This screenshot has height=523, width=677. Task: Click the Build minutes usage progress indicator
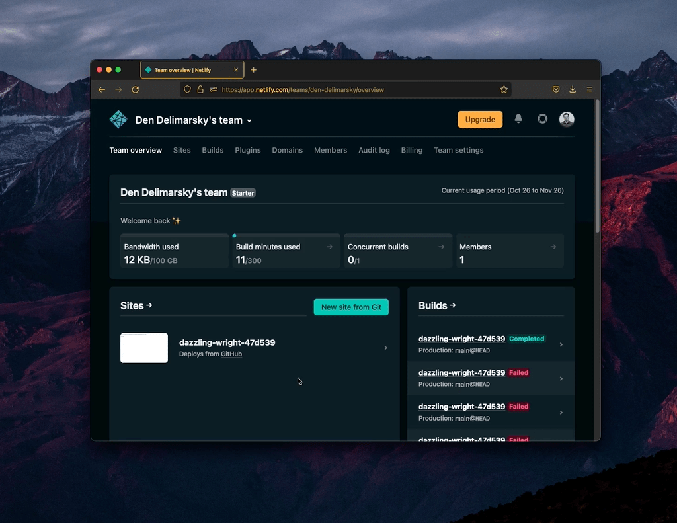[x=234, y=235]
